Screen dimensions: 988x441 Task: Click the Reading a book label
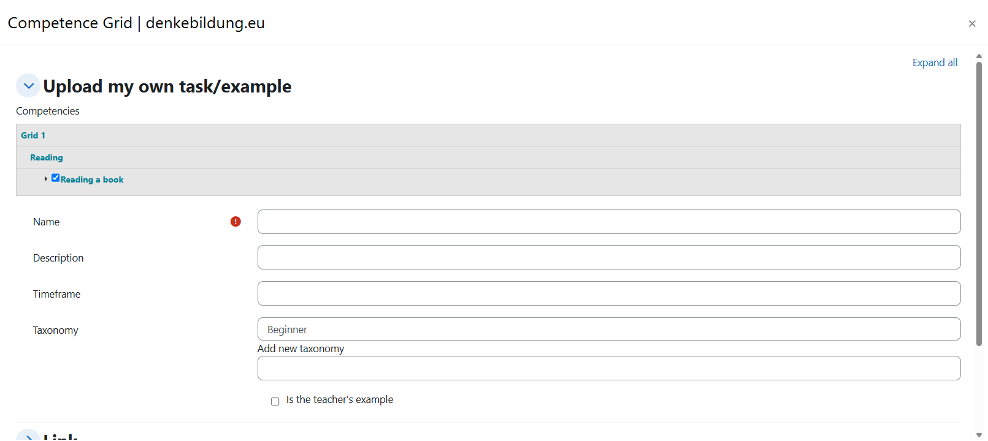pyautogui.click(x=92, y=179)
